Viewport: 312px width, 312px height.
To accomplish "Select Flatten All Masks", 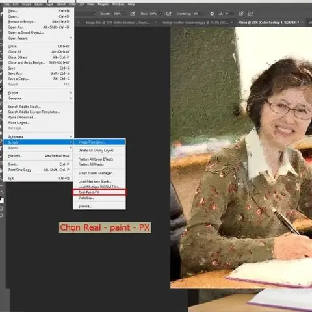I will 99,164.
